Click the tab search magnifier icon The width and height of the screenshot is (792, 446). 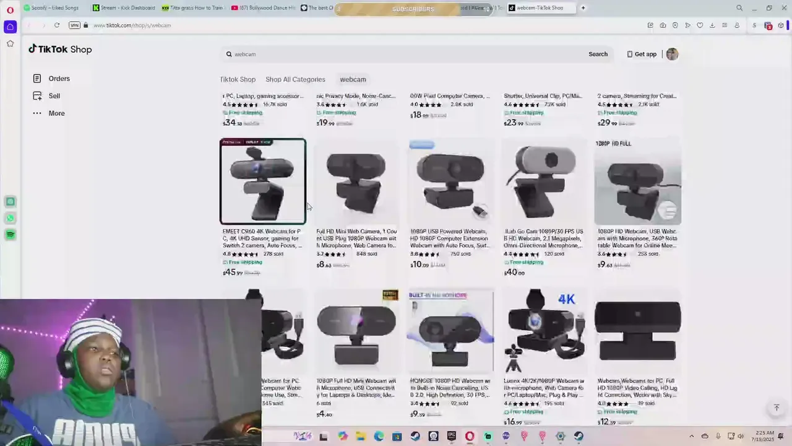(739, 8)
